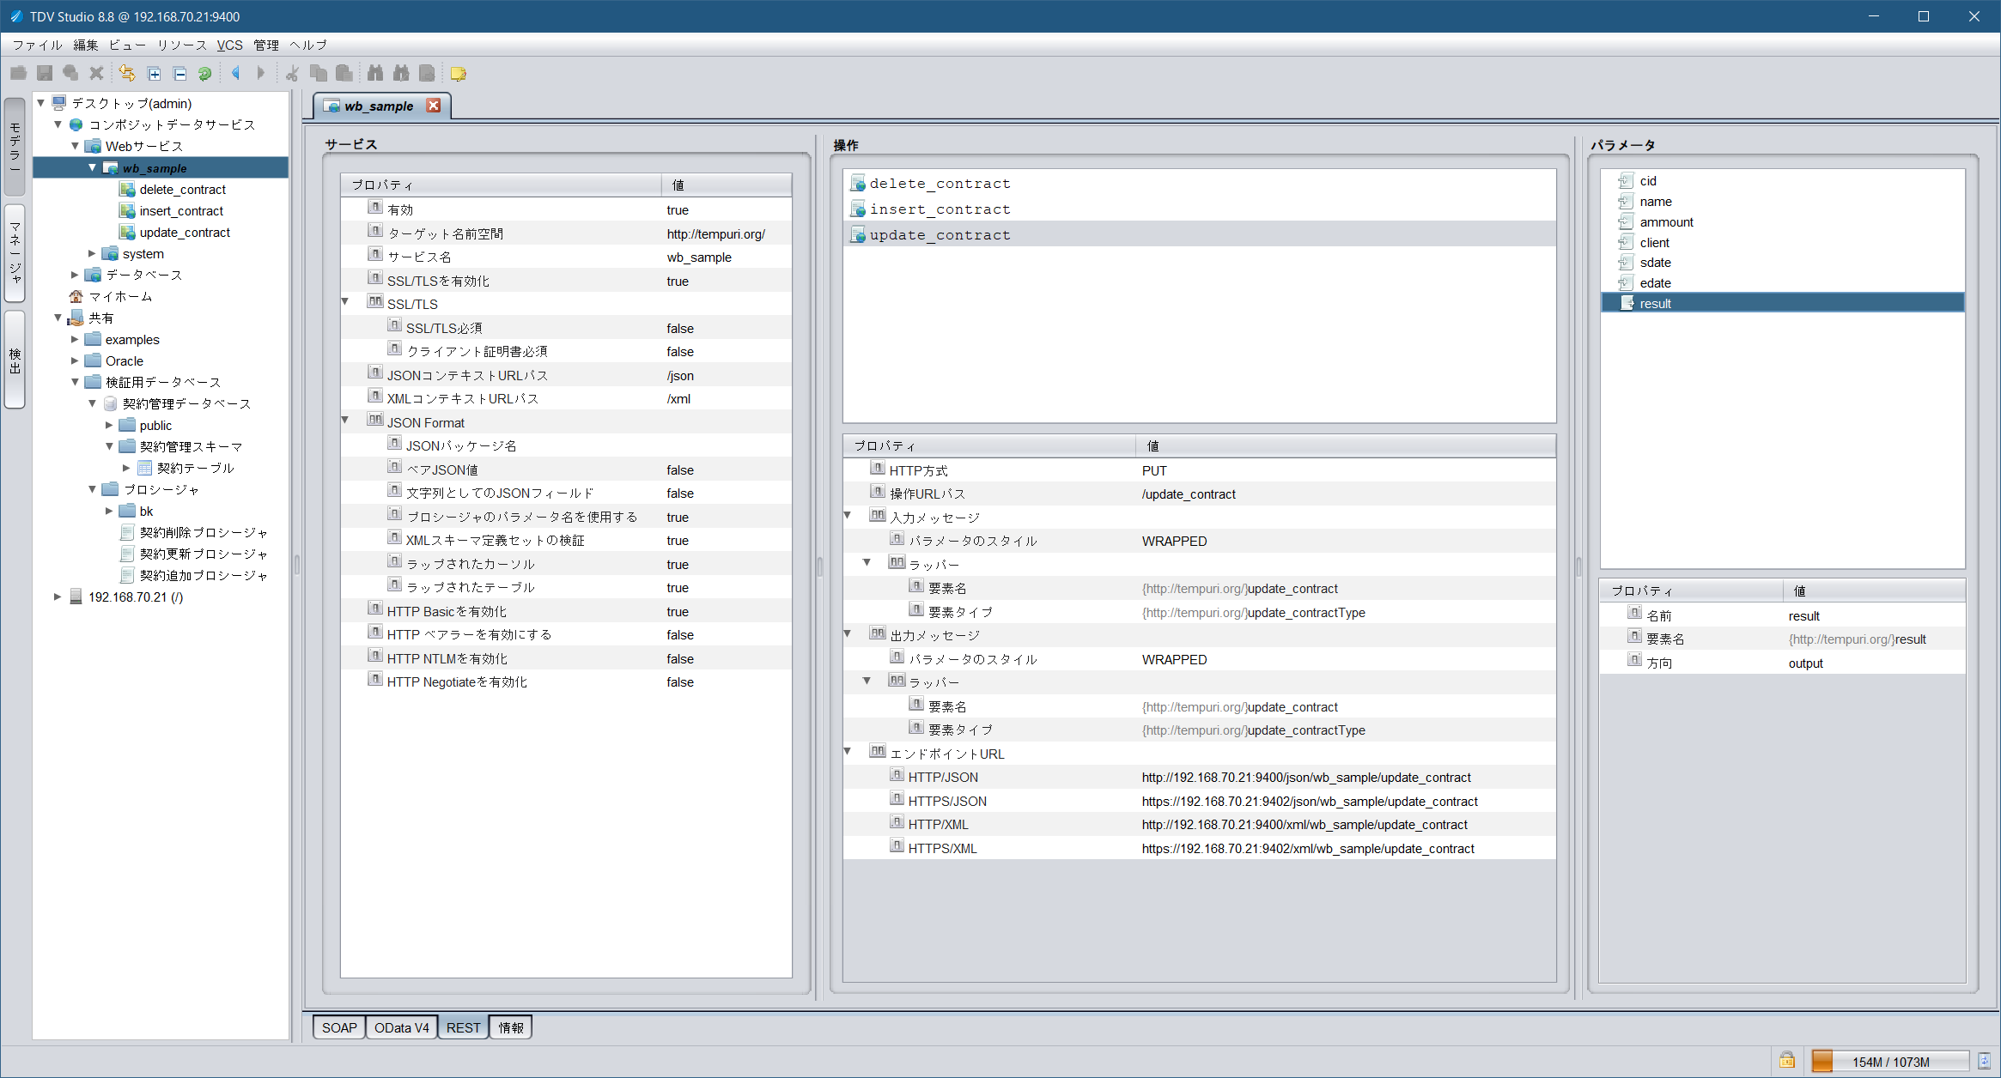This screenshot has height=1078, width=2001.
Task: Open the ビュー menu
Action: tap(127, 45)
